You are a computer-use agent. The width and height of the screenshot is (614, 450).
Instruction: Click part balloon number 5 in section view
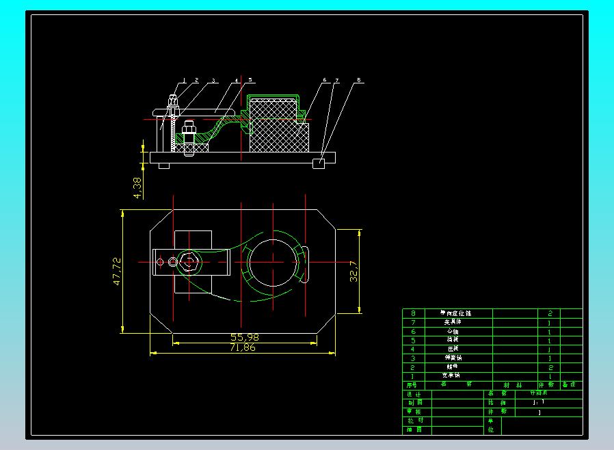(x=250, y=80)
